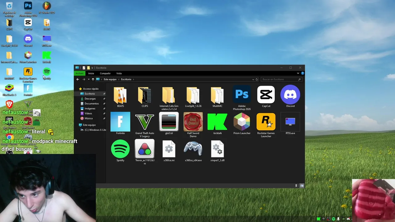Viewport: 395px width, 222px height.
Task: Click Escritorio breadcrumb in address bar
Action: [x=126, y=79]
